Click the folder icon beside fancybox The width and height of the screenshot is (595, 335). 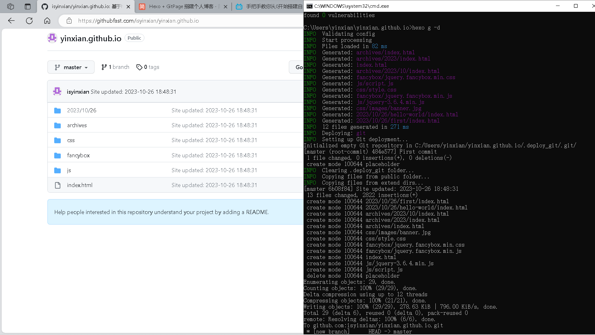[x=58, y=155]
